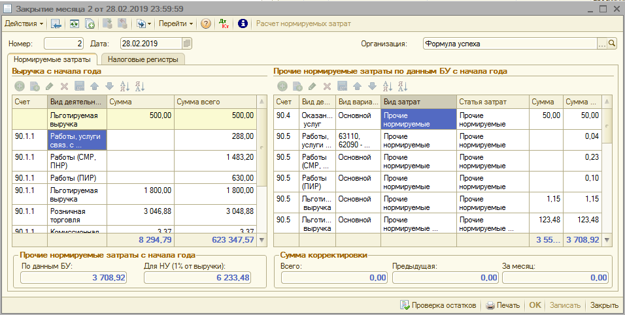
Task: Sort descending in Прочие нормируемые затраты toolbar
Action: 403,86
